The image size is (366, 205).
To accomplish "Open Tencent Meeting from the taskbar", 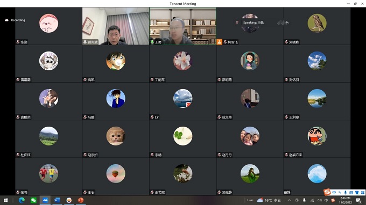I will (45, 200).
